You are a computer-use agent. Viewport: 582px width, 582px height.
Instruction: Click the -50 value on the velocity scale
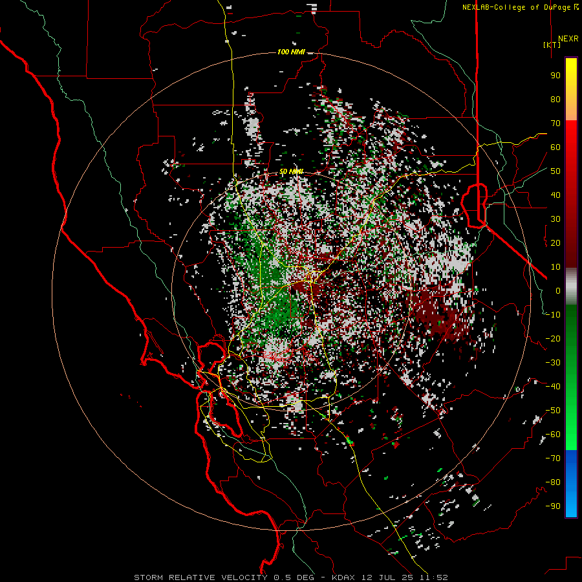click(x=554, y=411)
